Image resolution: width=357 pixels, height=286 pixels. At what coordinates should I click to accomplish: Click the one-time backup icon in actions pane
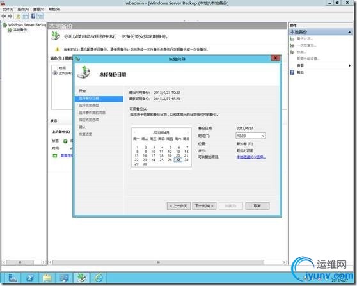point(292,45)
